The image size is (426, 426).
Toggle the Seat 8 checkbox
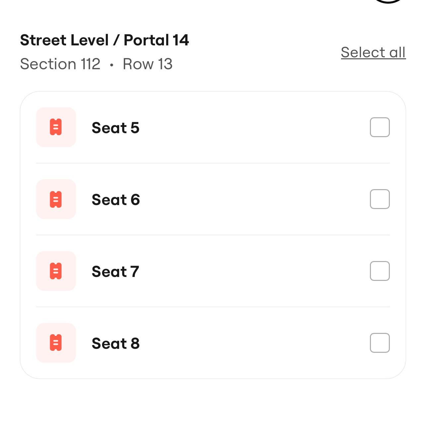click(x=380, y=343)
